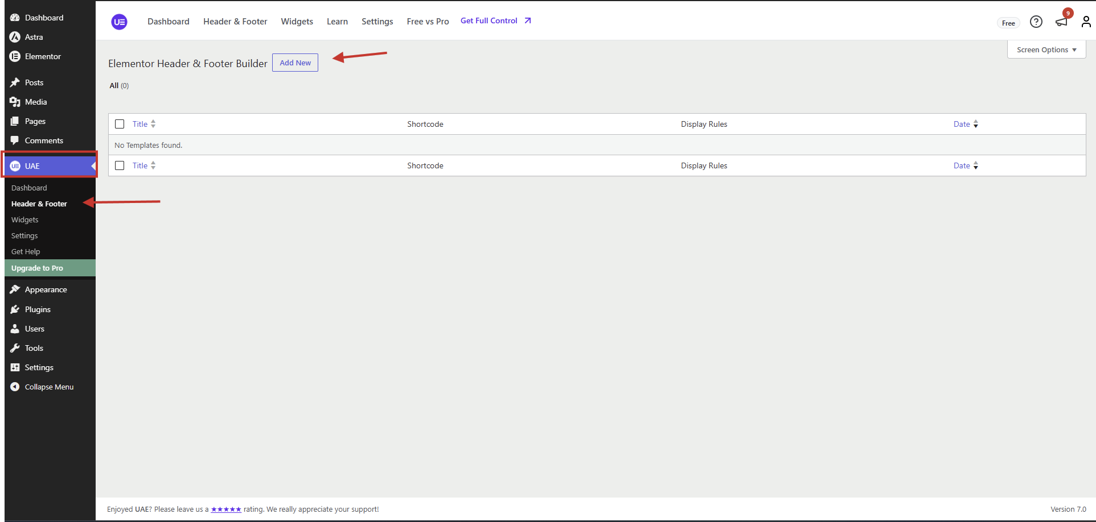Open the help question mark icon
Screen dimensions: 1096x522
(x=1036, y=22)
